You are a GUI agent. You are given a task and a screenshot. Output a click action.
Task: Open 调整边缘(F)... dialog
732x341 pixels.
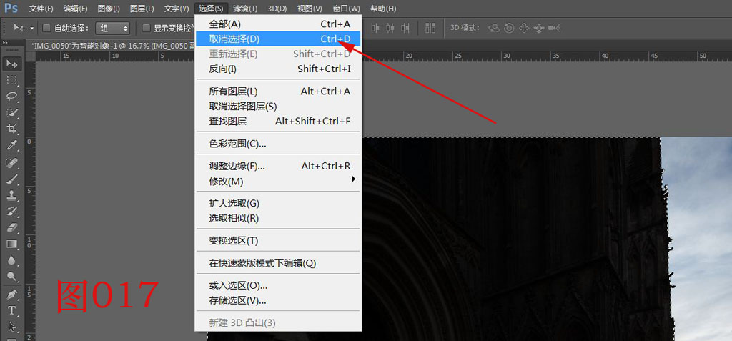[x=278, y=166]
